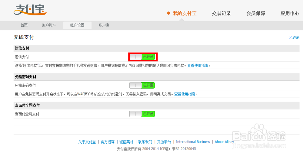The height and width of the screenshot is (156, 303).
Task: Open 我的支付宝 in top navigation
Action: tap(185, 13)
